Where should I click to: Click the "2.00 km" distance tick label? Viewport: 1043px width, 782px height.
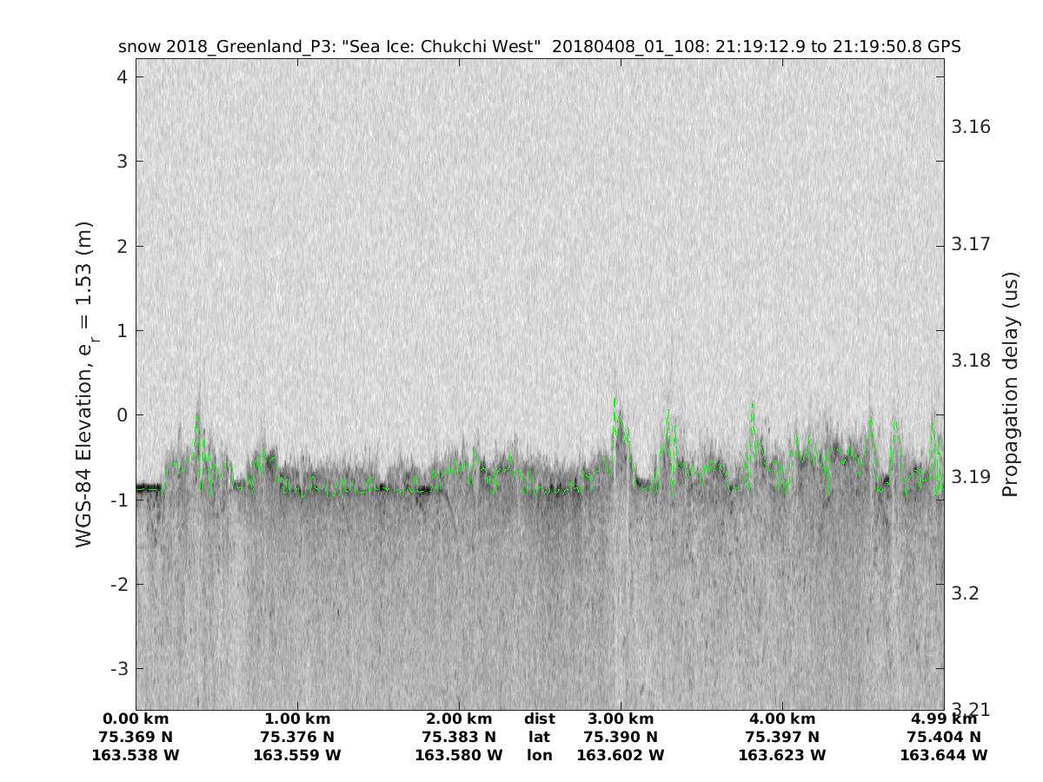[459, 719]
